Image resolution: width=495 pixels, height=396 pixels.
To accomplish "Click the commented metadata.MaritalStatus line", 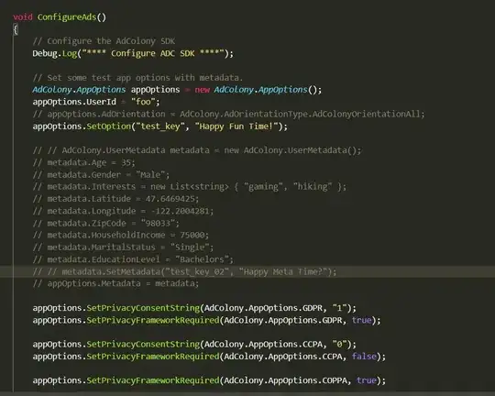I will 123,247.
